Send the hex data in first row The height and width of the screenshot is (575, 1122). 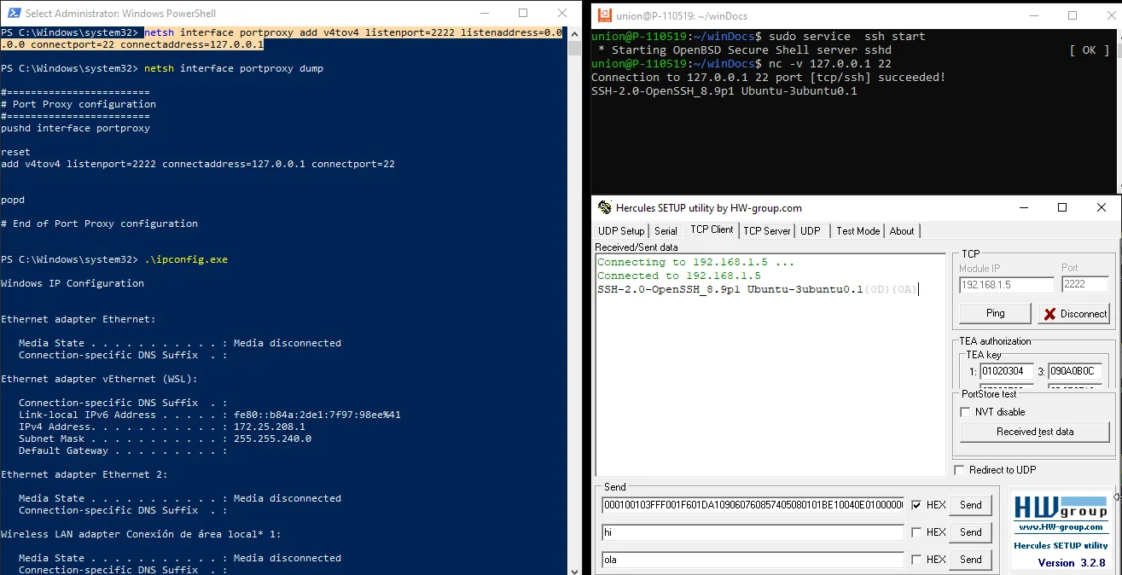point(971,505)
